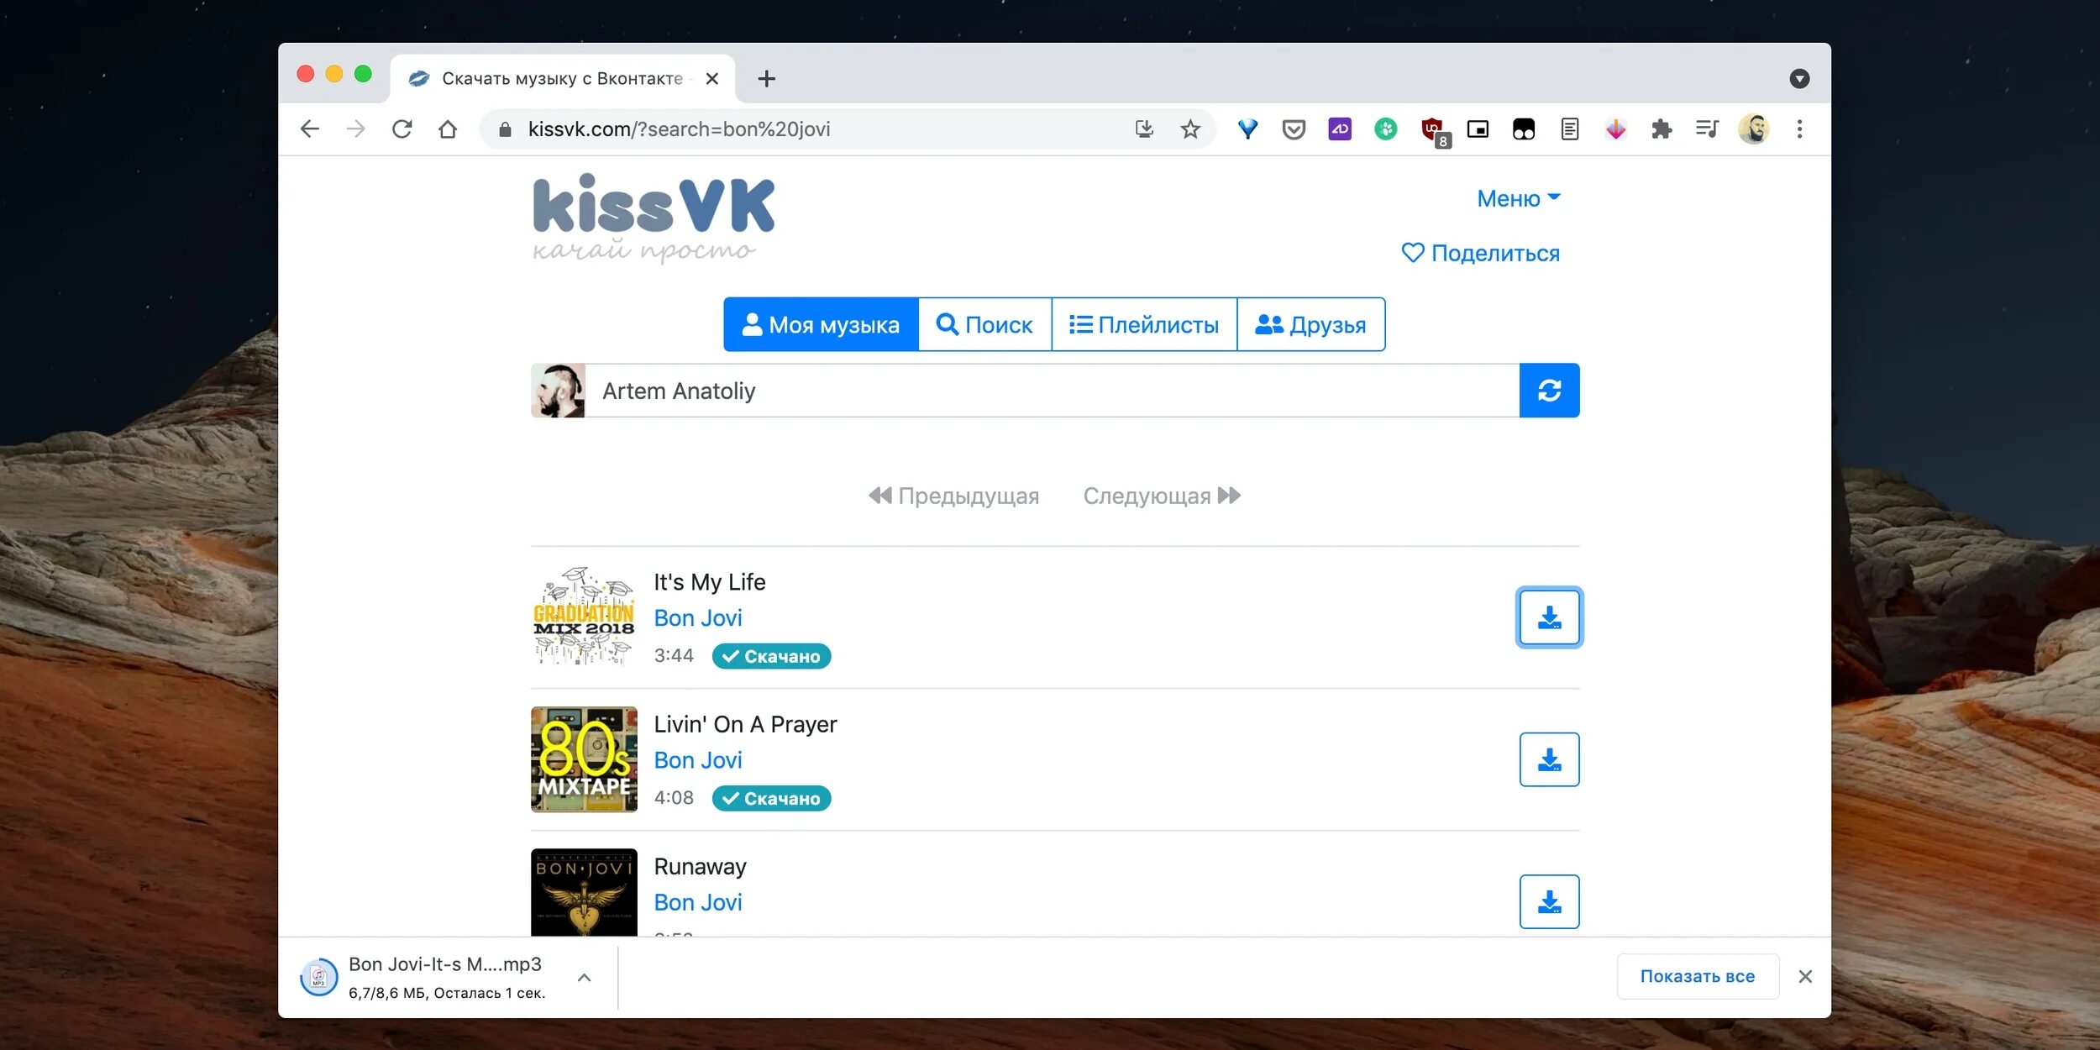
Task: Open Chrome profile avatar
Action: click(1754, 129)
